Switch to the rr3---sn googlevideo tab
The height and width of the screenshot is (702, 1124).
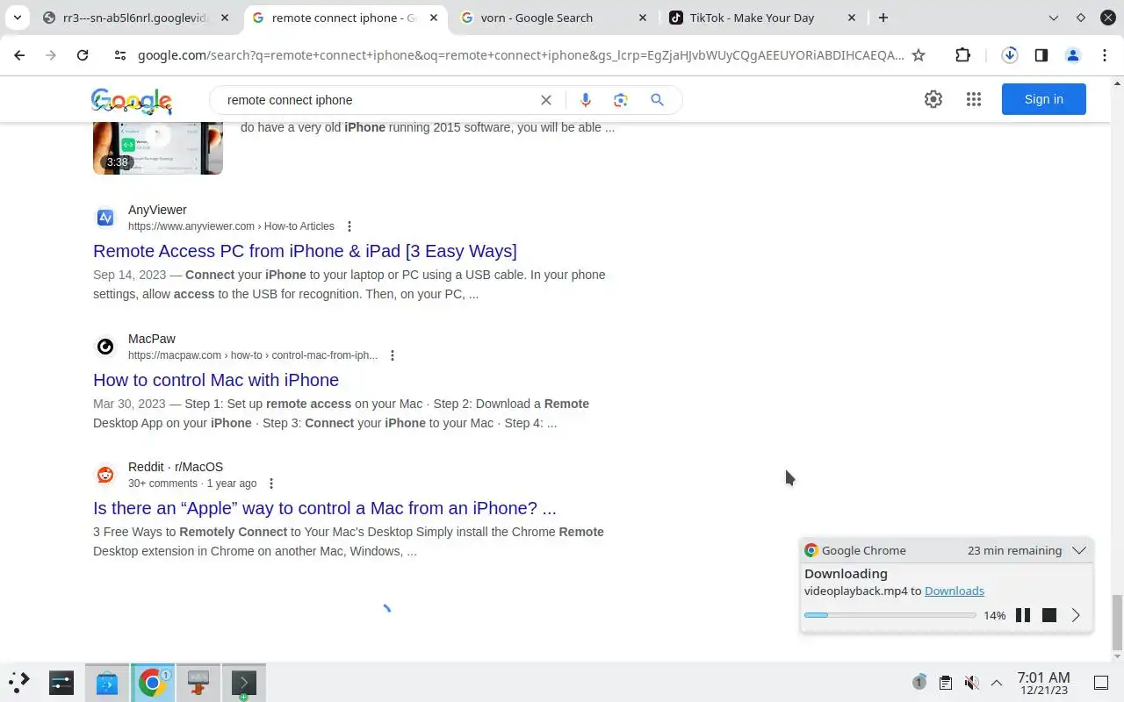coord(136,18)
